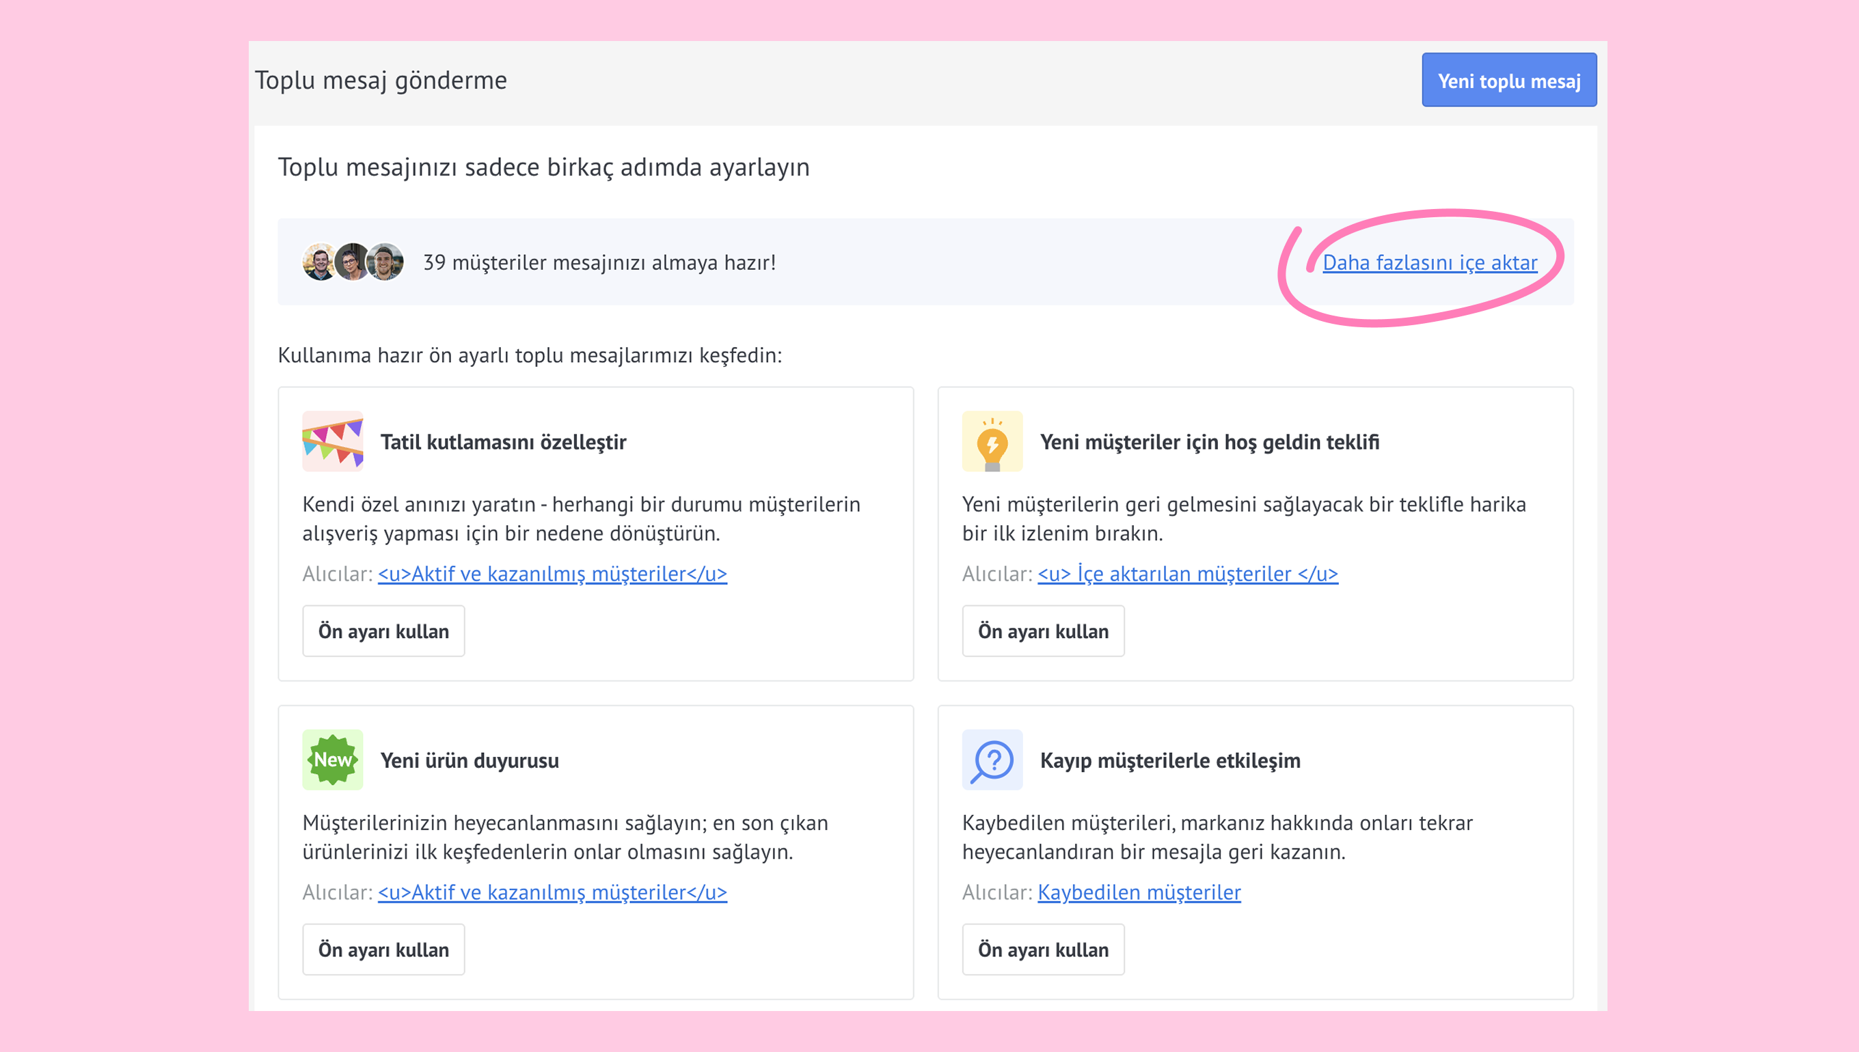Screen dimensions: 1859x1052
Task: Use preset for Kayıp müşterilerle etkileşim
Action: [1043, 950]
